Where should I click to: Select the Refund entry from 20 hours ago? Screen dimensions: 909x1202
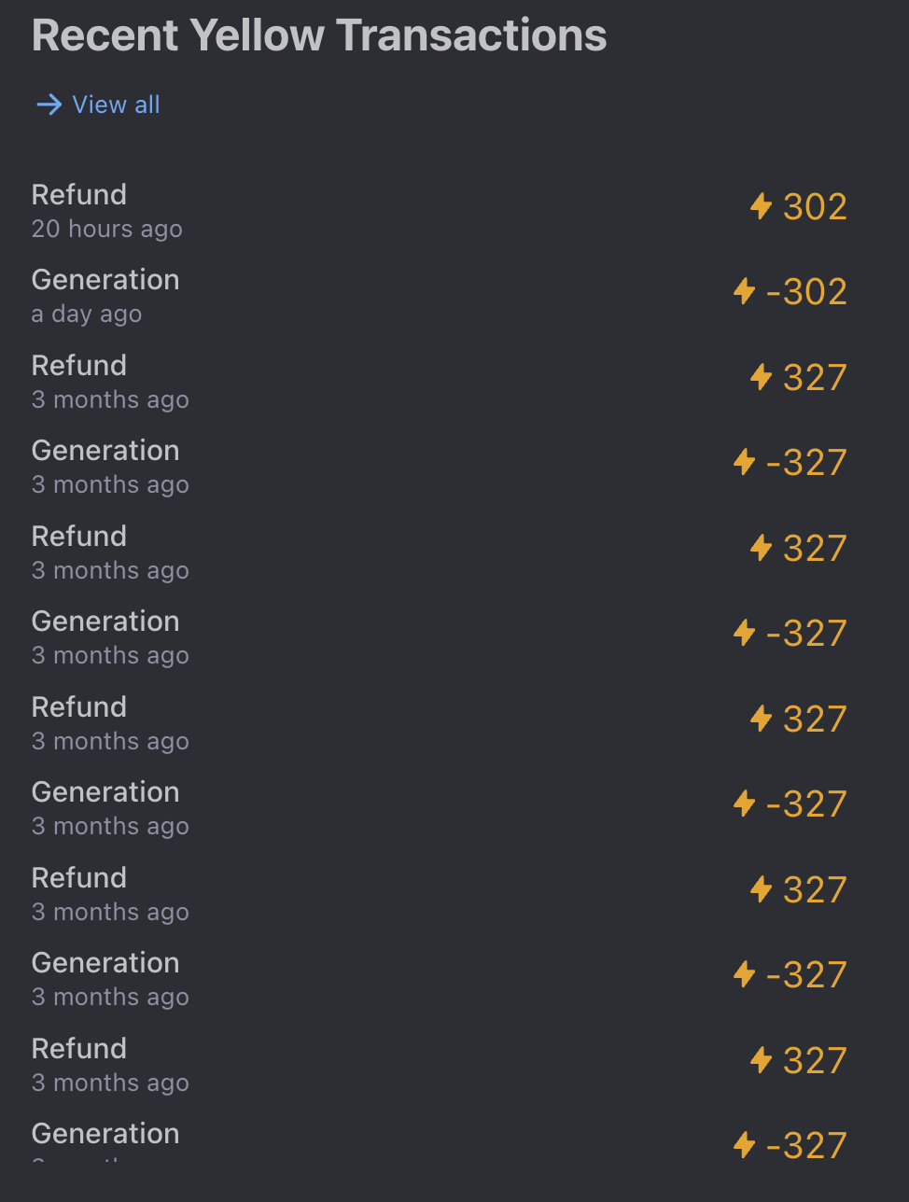[79, 195]
